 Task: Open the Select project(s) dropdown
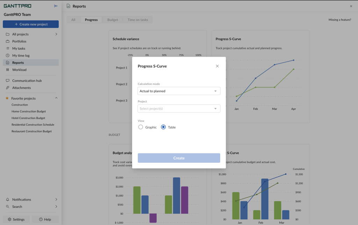pos(179,108)
